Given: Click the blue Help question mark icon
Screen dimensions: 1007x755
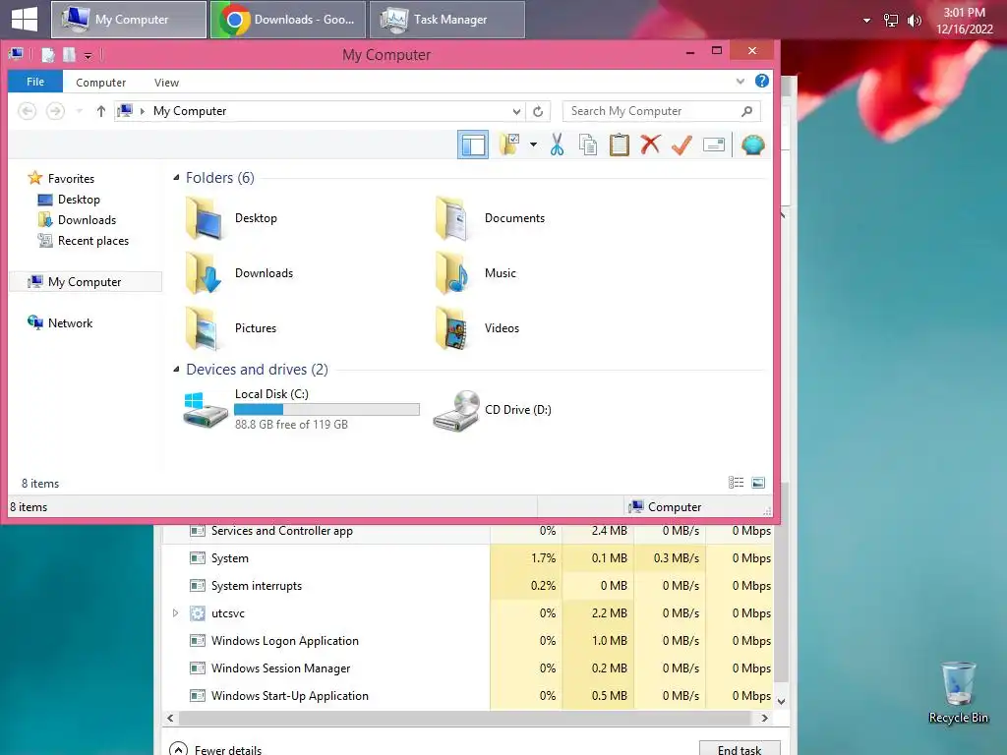Looking at the screenshot, I should 762,81.
